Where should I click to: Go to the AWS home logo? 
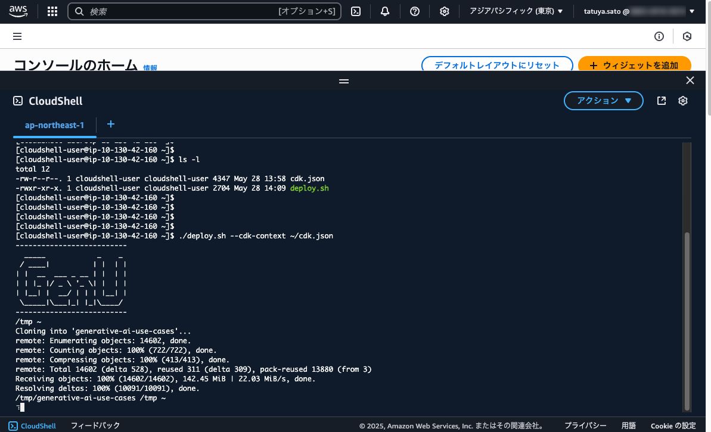18,11
